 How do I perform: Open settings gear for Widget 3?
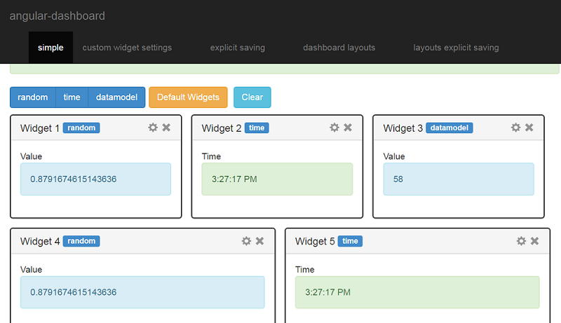[515, 128]
